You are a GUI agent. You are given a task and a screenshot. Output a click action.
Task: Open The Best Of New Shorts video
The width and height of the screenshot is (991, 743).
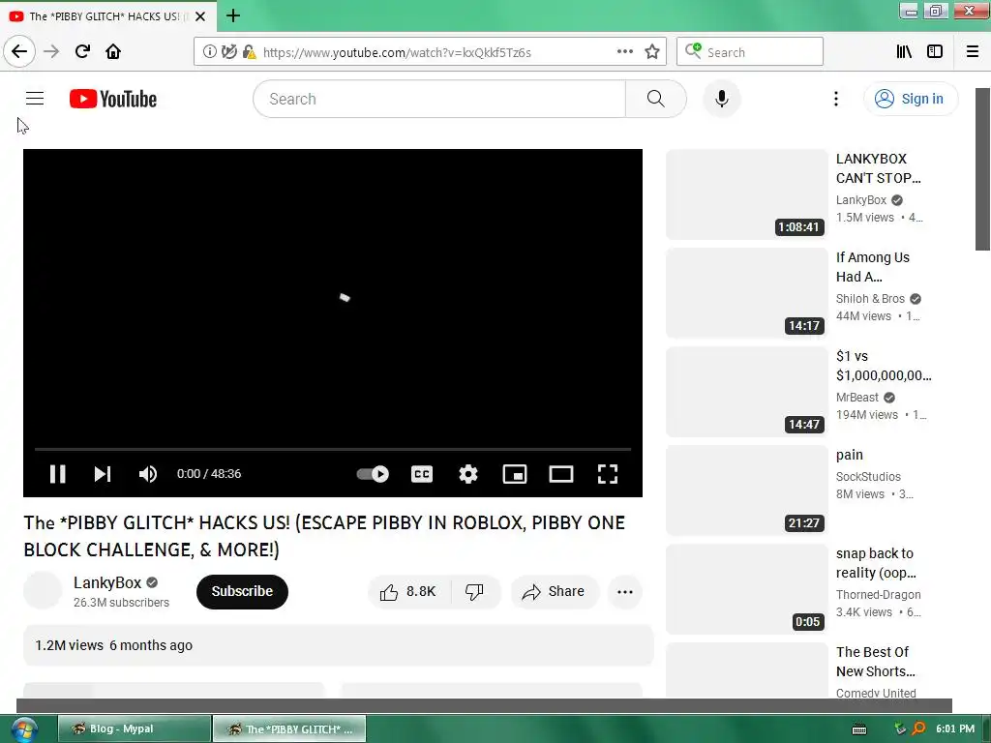(875, 662)
